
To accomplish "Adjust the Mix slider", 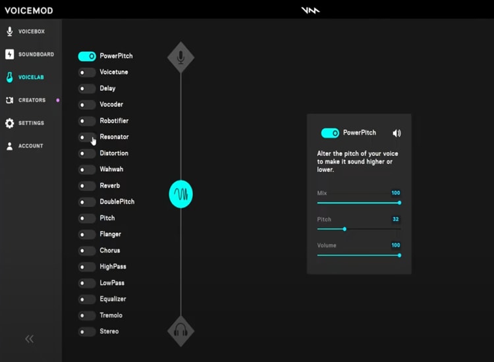I will click(359, 203).
